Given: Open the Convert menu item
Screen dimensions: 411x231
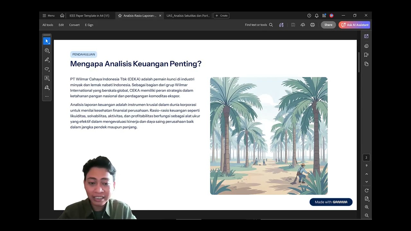Looking at the screenshot, I should pyautogui.click(x=74, y=25).
